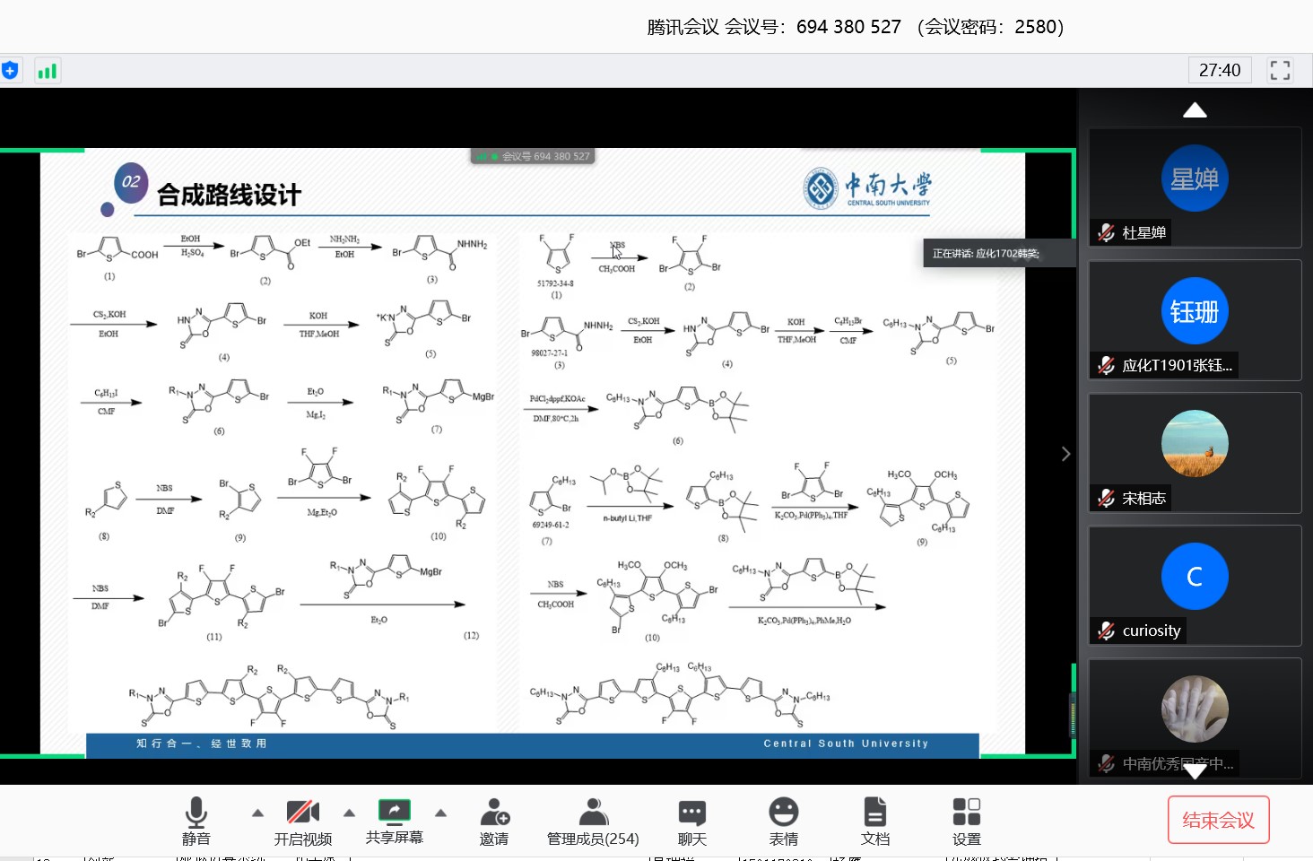Viewport: 1313px width, 861px height.
Task: Open the 表情 emoji reactions
Action: point(783,813)
